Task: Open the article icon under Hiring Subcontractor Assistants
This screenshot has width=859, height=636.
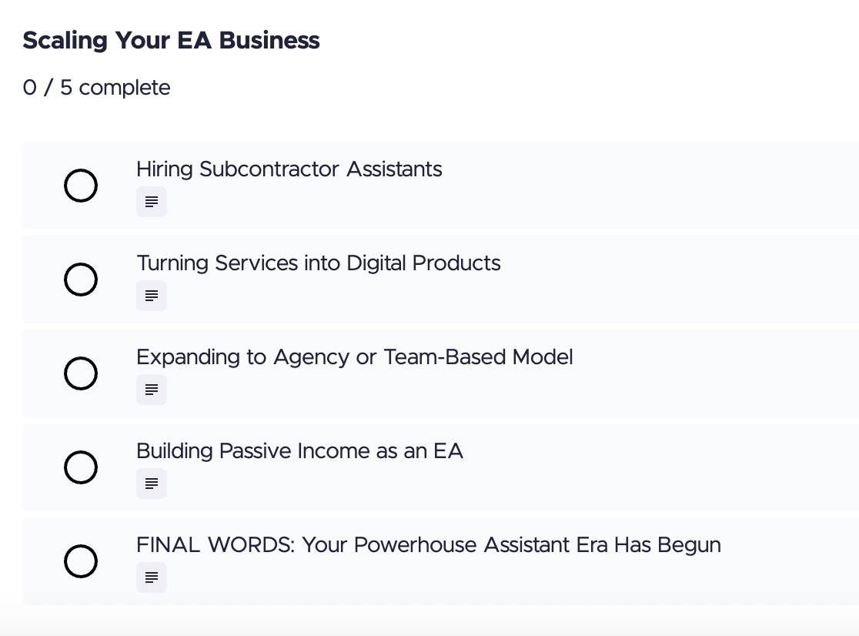Action: coord(152,202)
